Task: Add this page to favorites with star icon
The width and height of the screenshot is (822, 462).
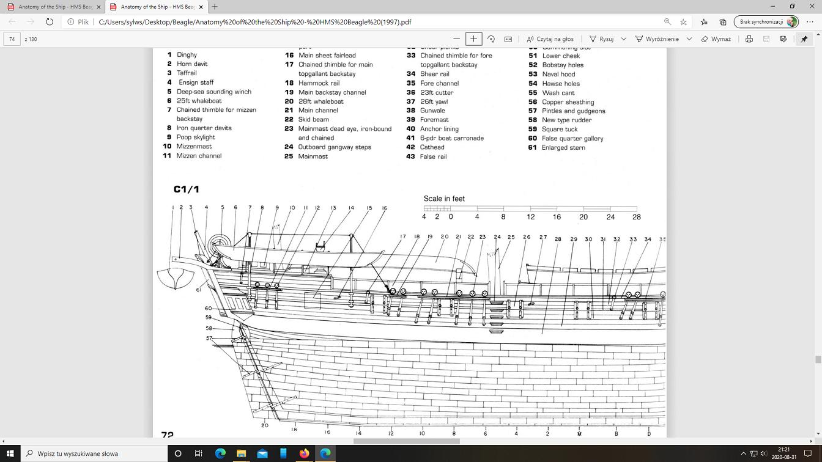Action: tap(684, 22)
